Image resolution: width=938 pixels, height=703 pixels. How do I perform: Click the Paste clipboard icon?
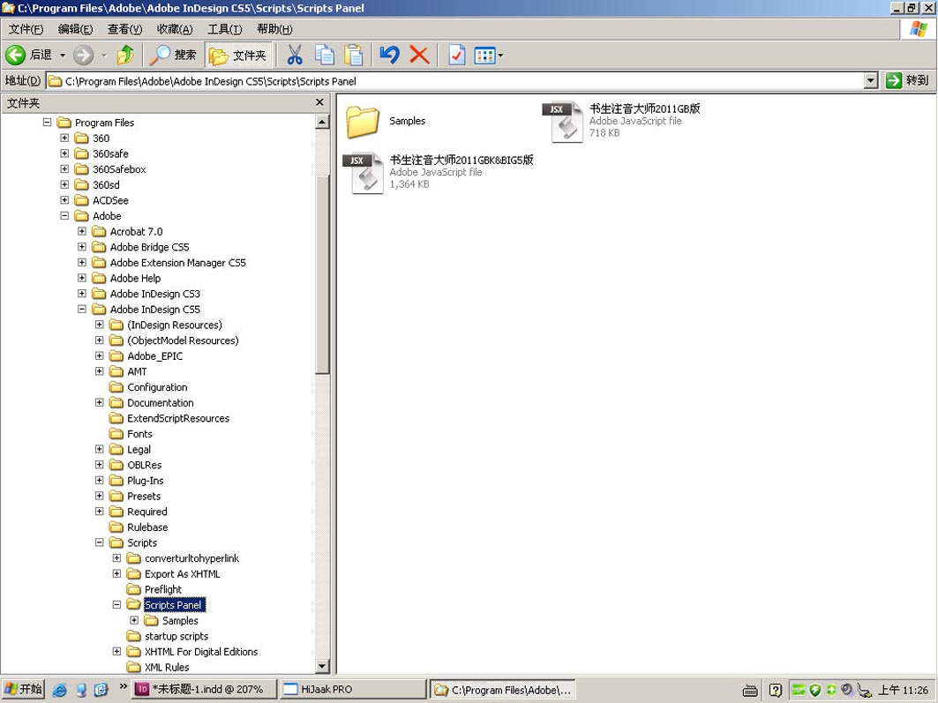coord(353,55)
